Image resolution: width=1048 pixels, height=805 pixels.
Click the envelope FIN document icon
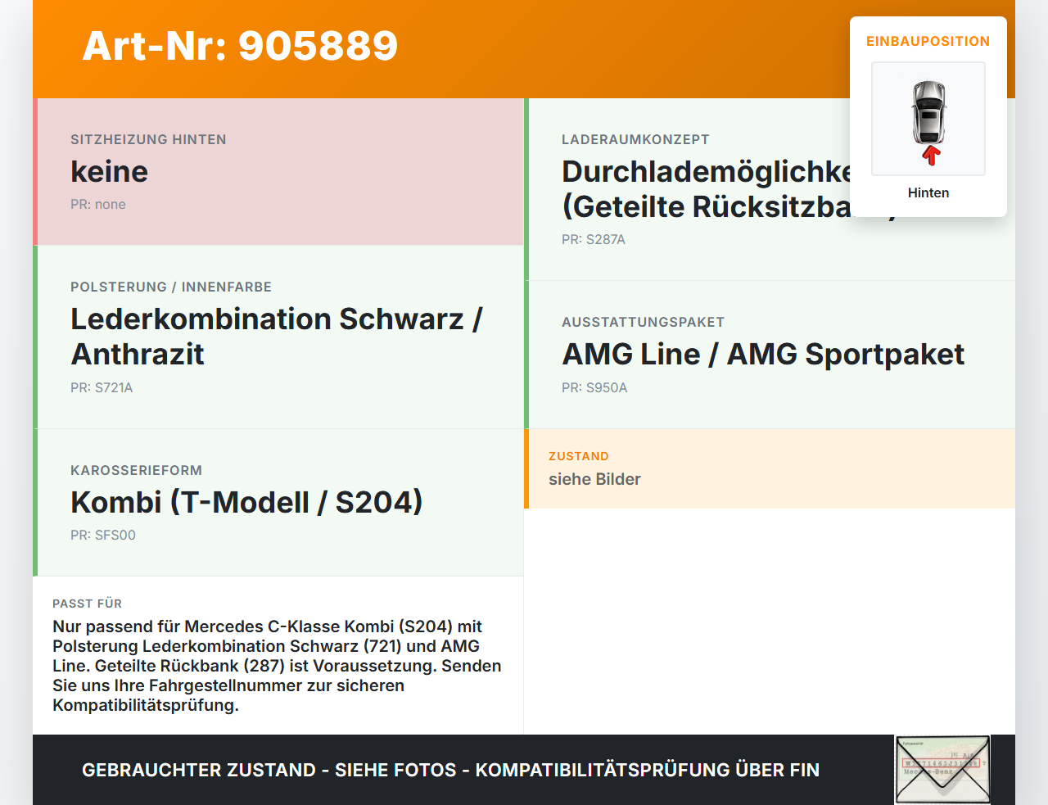tap(942, 770)
